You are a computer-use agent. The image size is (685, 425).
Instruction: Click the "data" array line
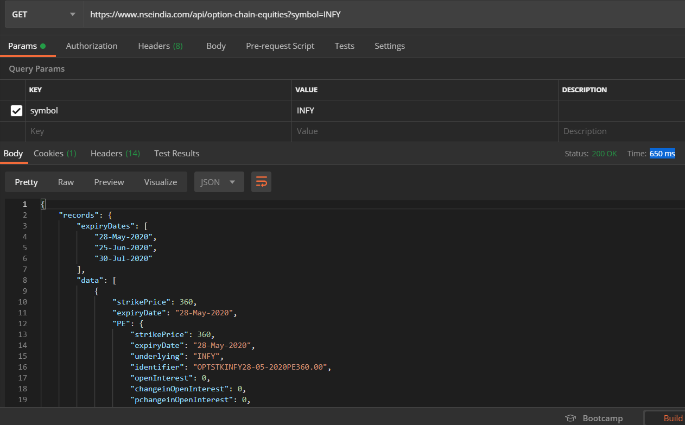click(x=97, y=280)
